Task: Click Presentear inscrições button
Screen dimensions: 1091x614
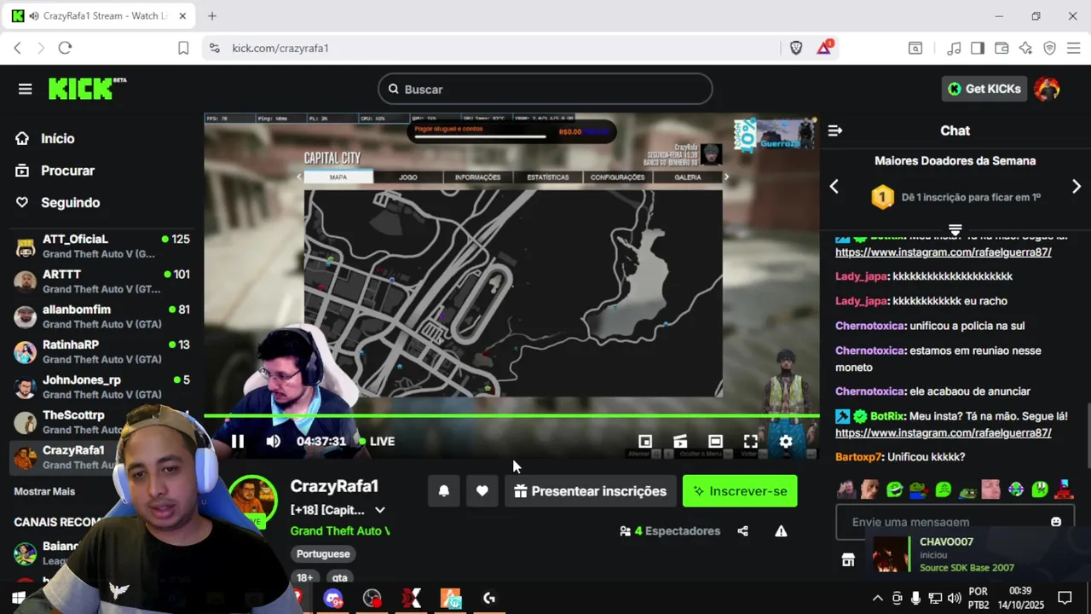Action: pos(591,491)
